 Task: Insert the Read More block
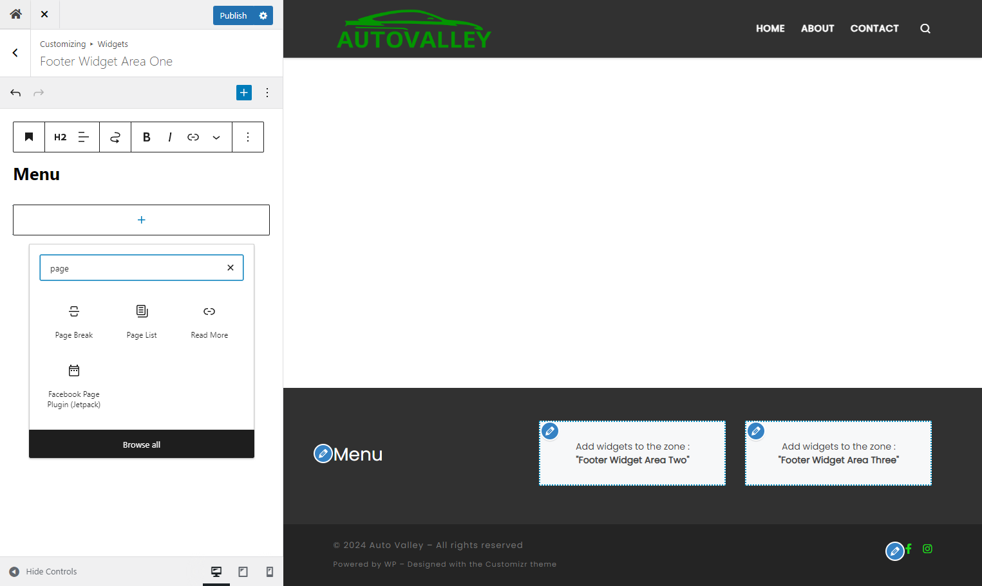coord(209,322)
